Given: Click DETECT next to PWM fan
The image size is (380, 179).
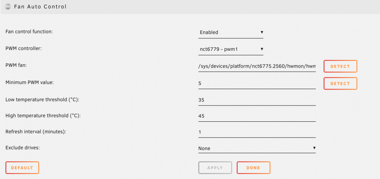Looking at the screenshot, I should [x=340, y=66].
